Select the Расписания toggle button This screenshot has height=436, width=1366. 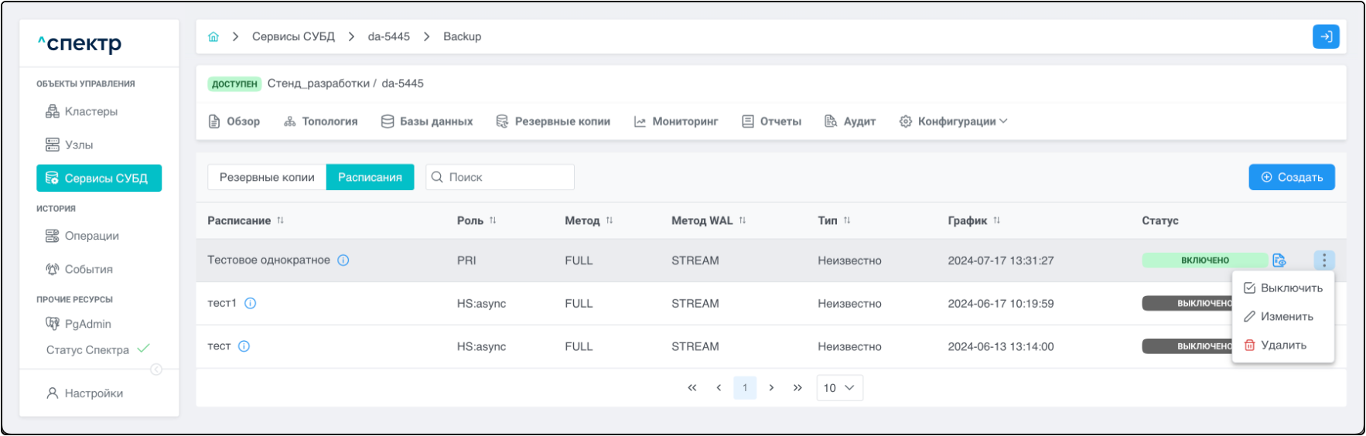[x=370, y=178]
